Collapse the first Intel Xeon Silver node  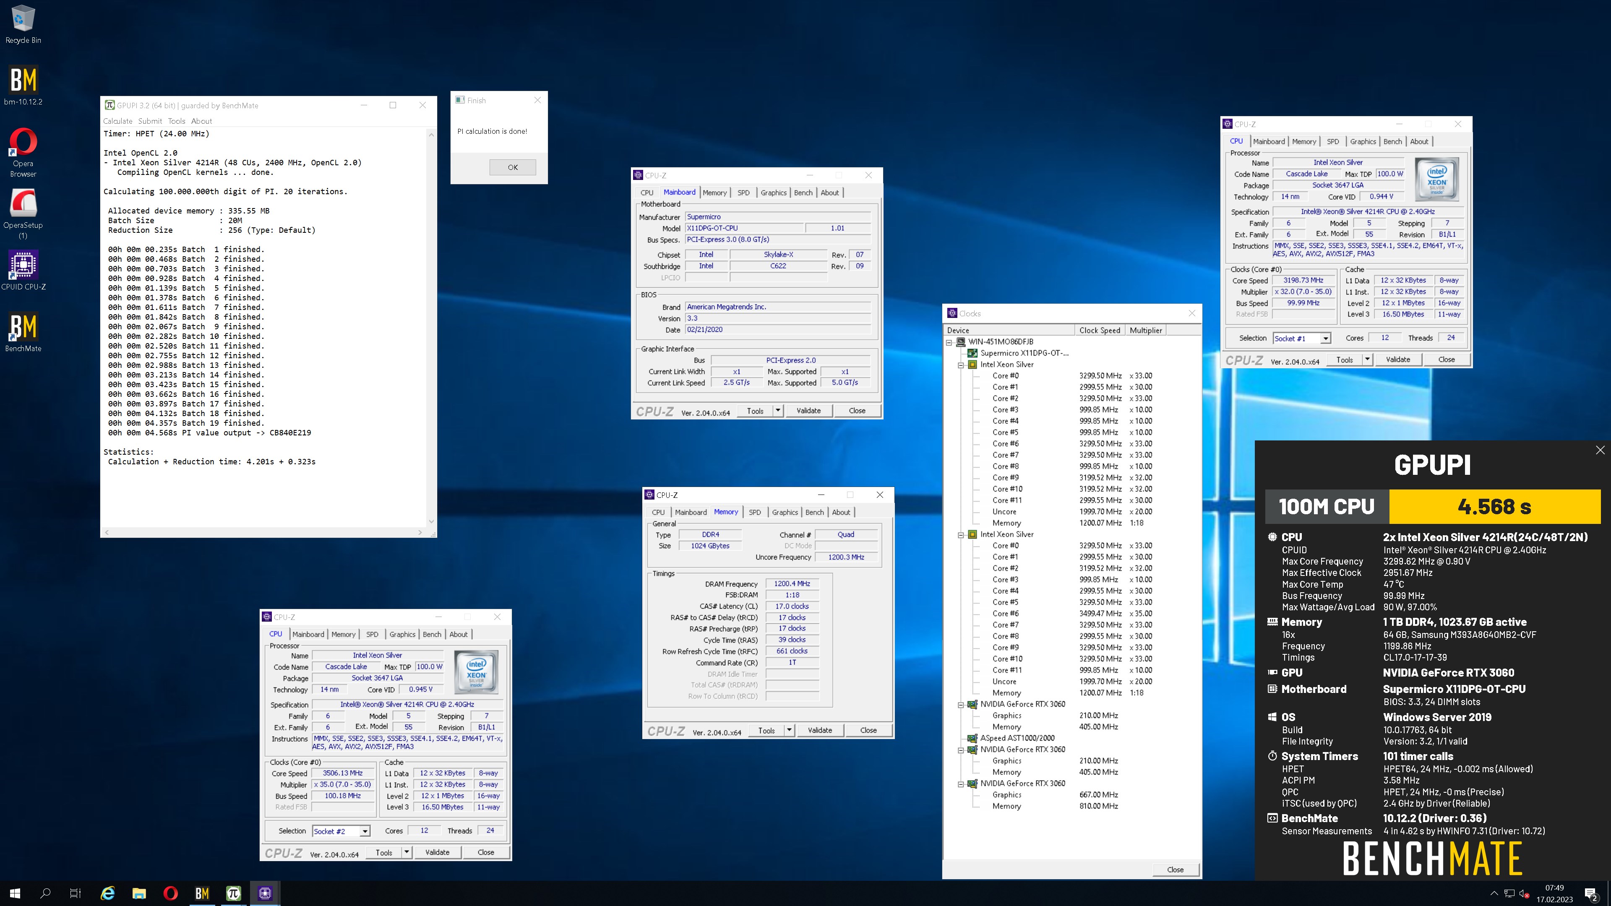[961, 364]
